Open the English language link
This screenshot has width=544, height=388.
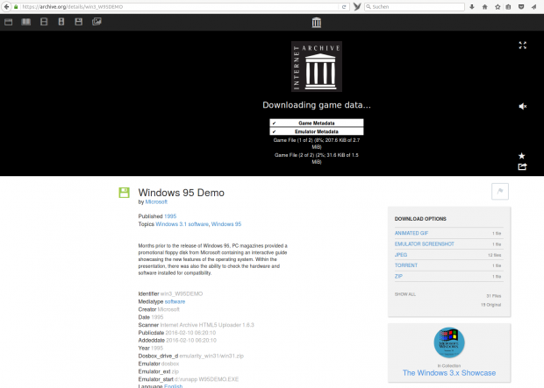[173, 386]
